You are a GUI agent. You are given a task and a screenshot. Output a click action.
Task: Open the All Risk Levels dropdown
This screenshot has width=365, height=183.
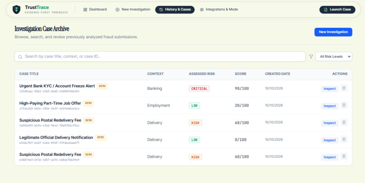click(x=334, y=56)
